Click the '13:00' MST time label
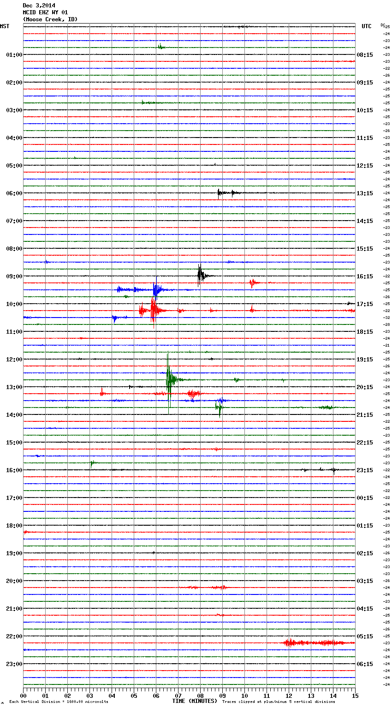392x708 pixels. [x=14, y=387]
